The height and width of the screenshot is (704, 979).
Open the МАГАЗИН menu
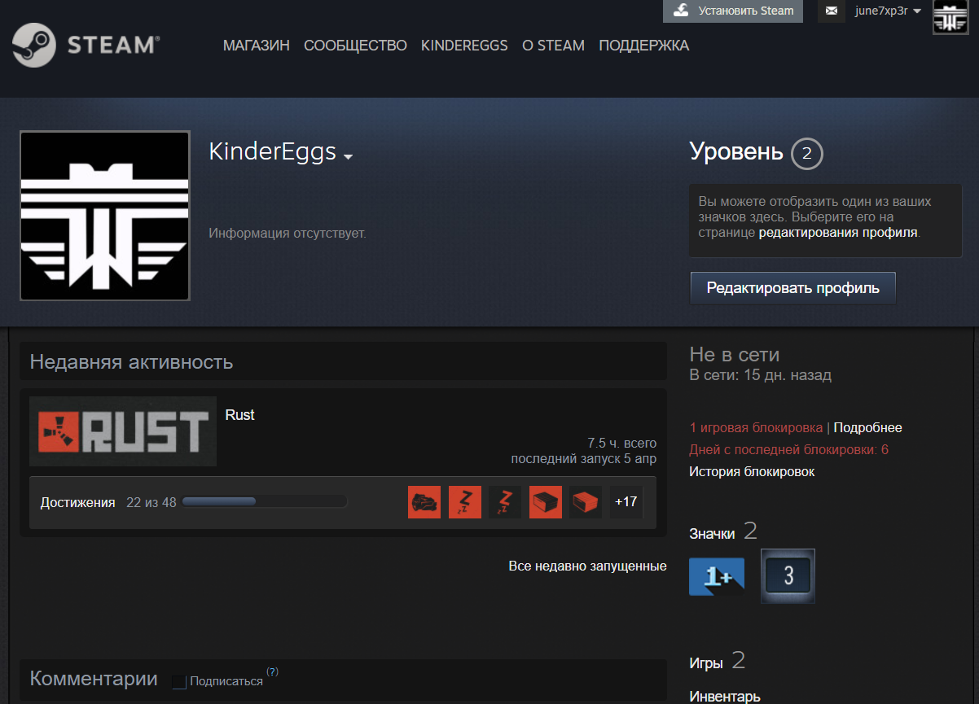[x=257, y=46]
